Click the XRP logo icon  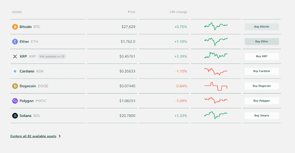15,56
